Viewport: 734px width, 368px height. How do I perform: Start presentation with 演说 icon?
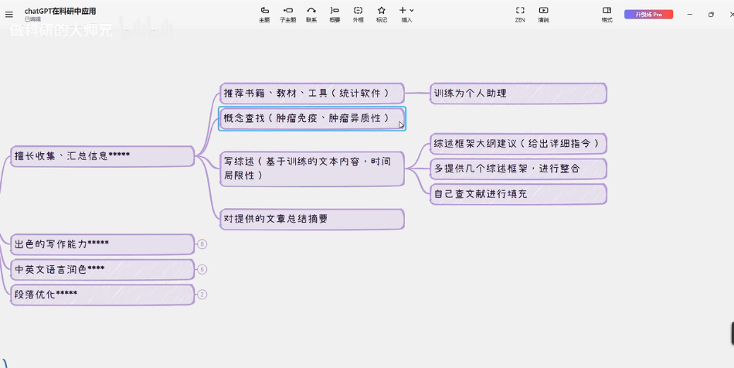(543, 14)
